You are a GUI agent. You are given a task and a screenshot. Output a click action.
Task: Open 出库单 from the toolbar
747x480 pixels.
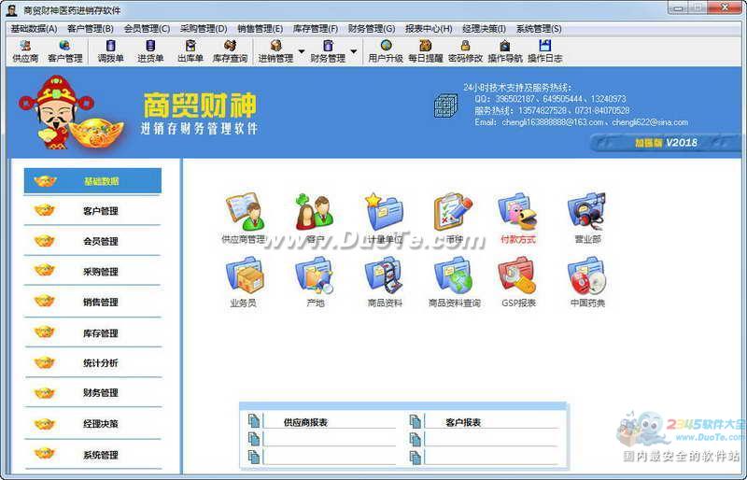click(190, 51)
